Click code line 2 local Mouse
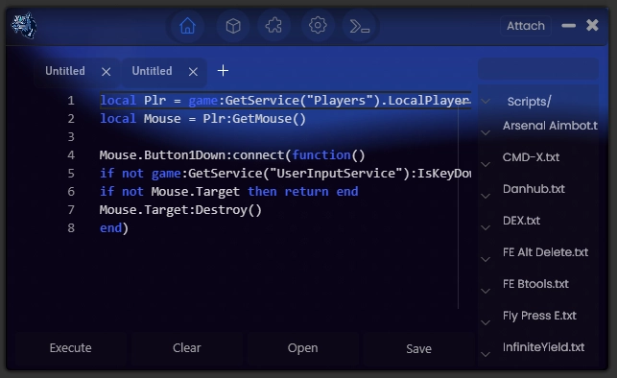This screenshot has height=378, width=617. pyautogui.click(x=202, y=118)
